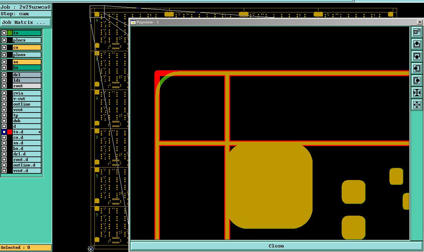Close the Popview with Close button

(276, 246)
